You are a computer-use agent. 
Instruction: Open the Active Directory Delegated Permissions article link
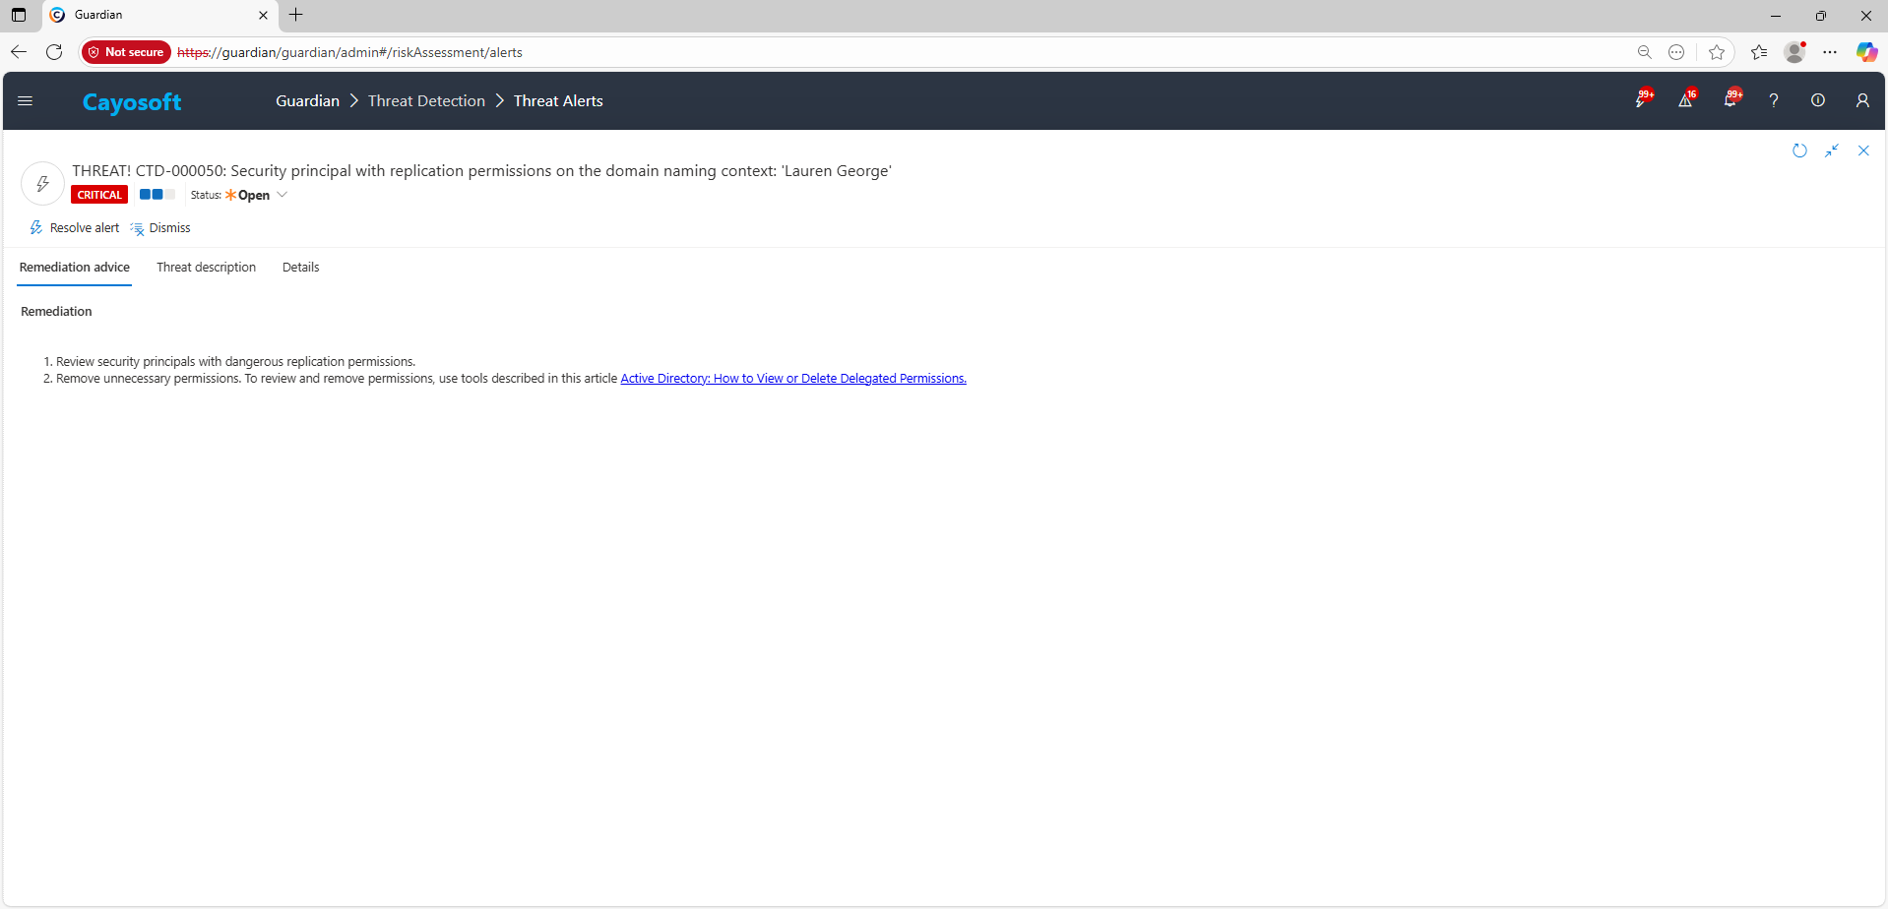coord(792,379)
